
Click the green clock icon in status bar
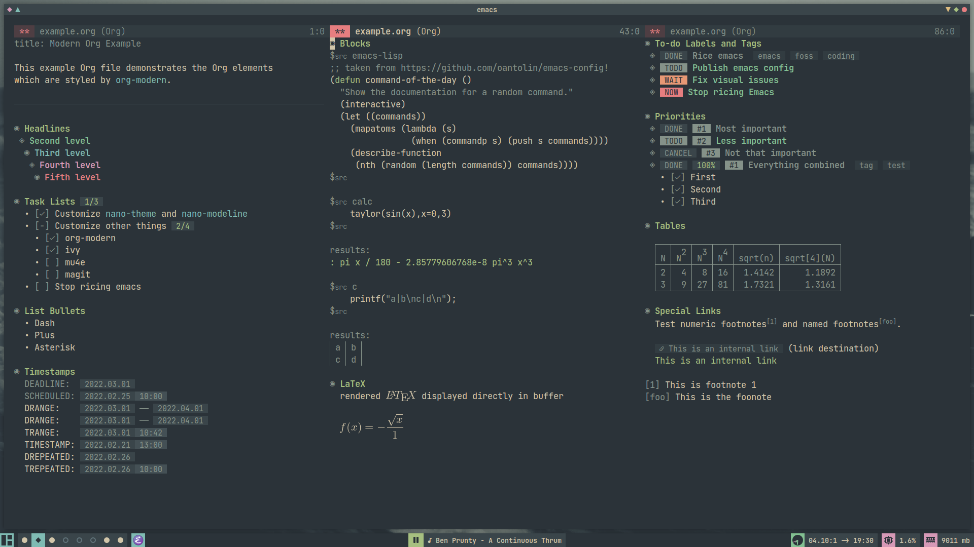point(797,540)
